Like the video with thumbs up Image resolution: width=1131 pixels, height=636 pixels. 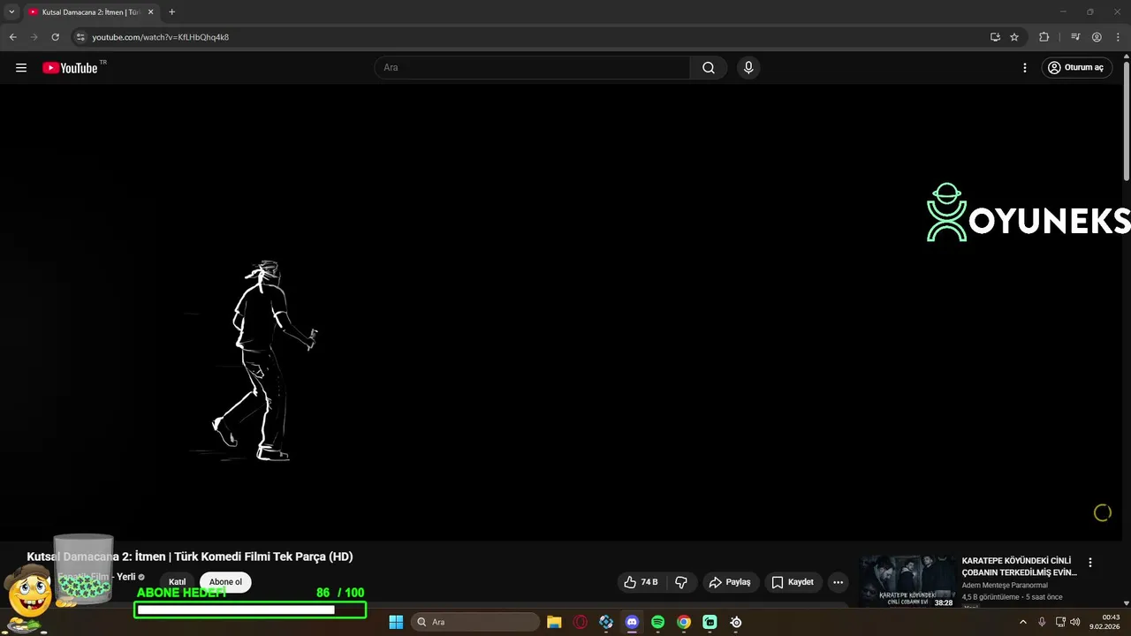[641, 582]
